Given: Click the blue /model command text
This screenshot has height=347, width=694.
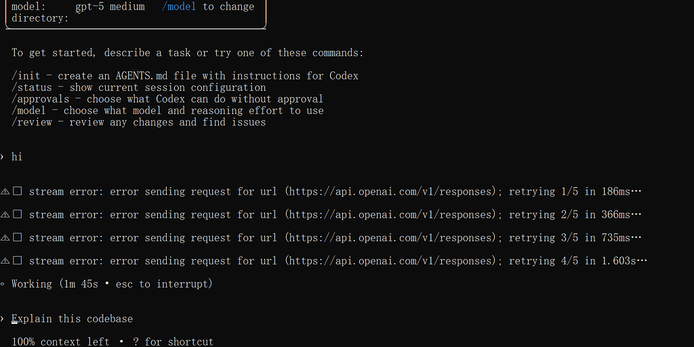Looking at the screenshot, I should click(179, 7).
